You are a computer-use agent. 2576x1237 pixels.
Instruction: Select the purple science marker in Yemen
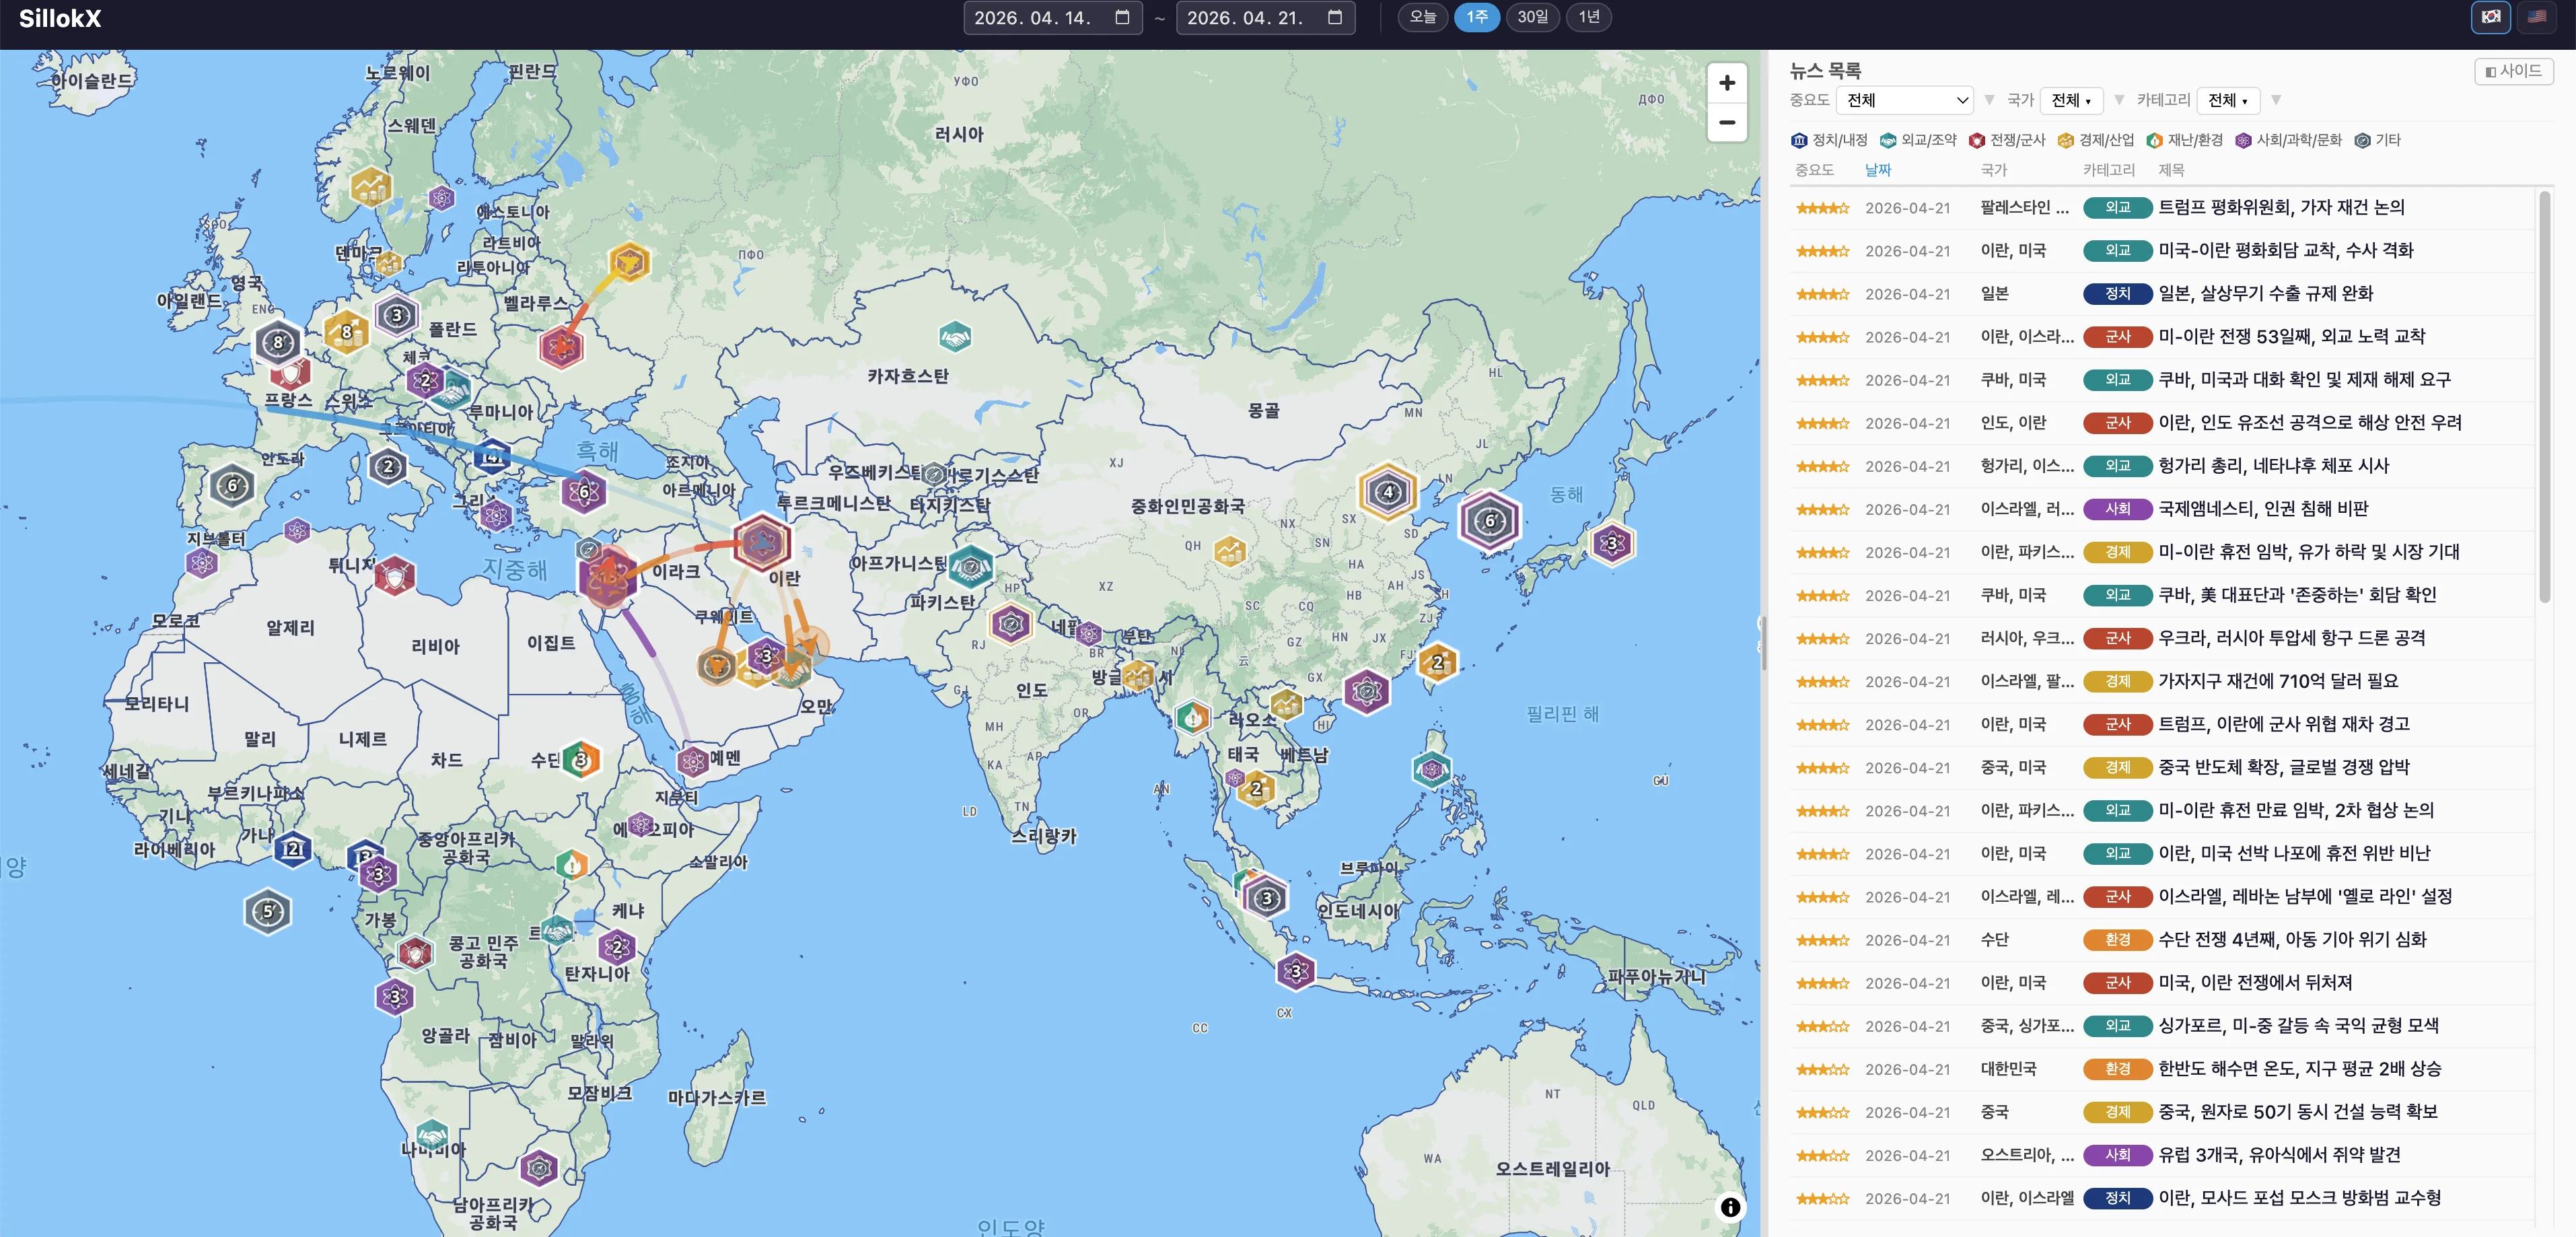pyautogui.click(x=692, y=761)
